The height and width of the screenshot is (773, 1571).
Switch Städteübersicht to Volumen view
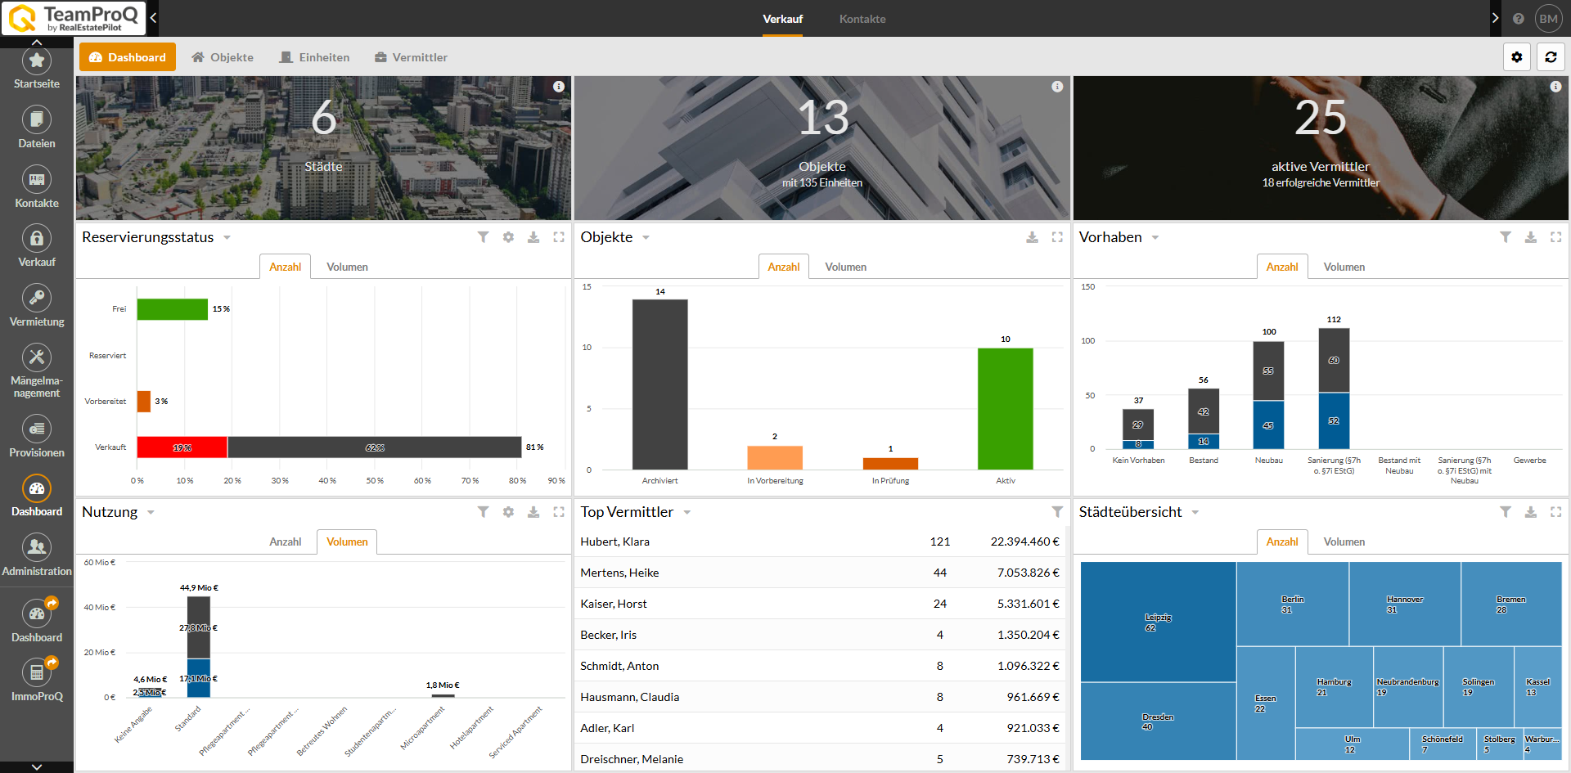tap(1344, 542)
